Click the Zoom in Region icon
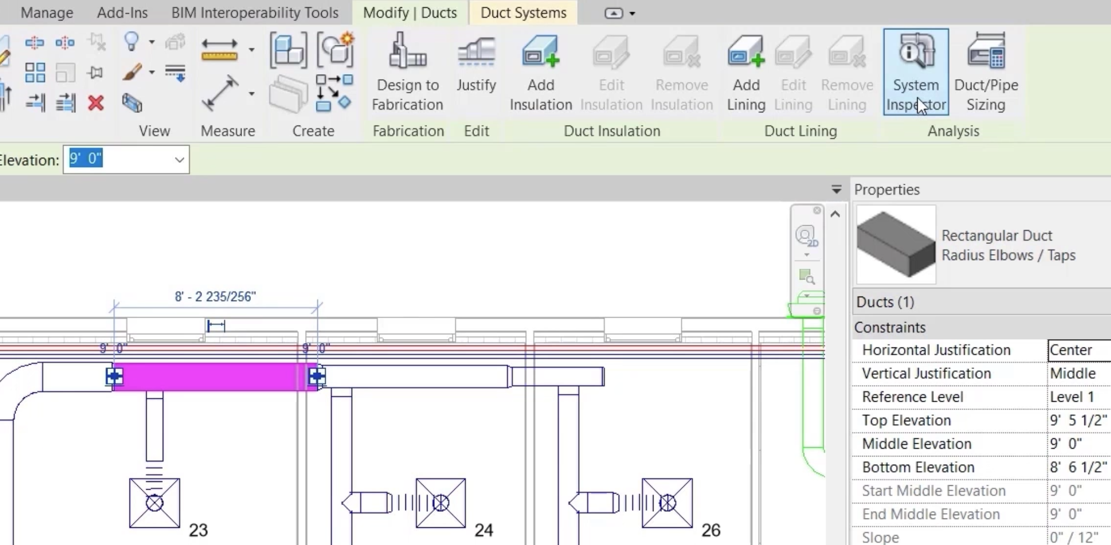Image resolution: width=1111 pixels, height=545 pixels. point(806,276)
